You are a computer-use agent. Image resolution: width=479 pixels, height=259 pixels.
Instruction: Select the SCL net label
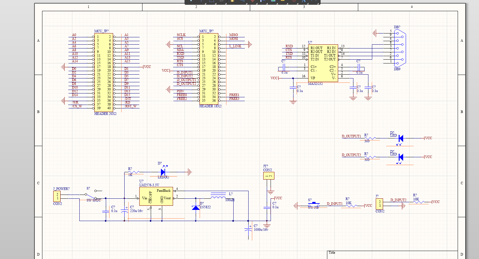[180, 46]
